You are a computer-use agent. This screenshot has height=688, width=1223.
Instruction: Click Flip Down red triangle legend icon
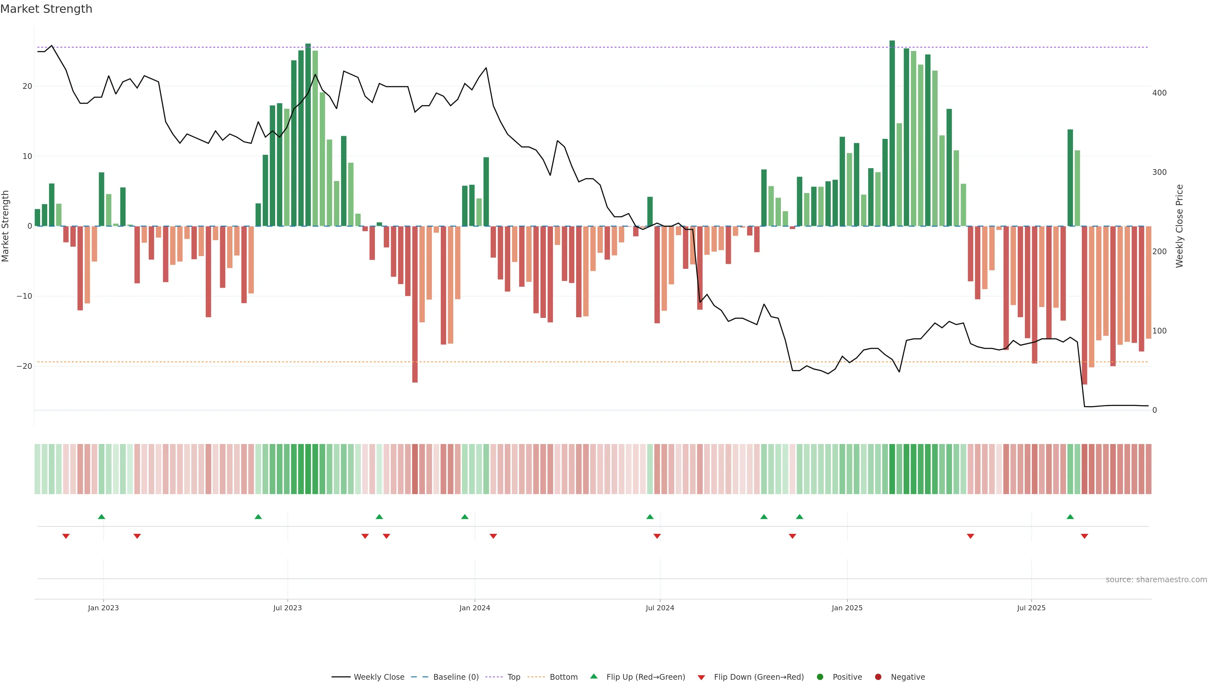coord(701,677)
